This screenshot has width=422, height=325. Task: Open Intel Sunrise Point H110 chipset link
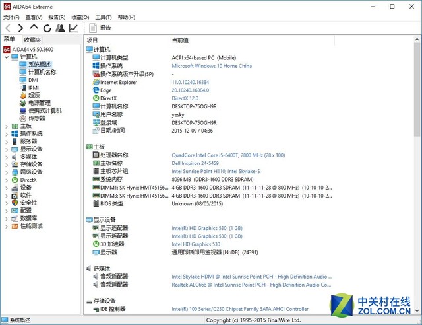216,171
